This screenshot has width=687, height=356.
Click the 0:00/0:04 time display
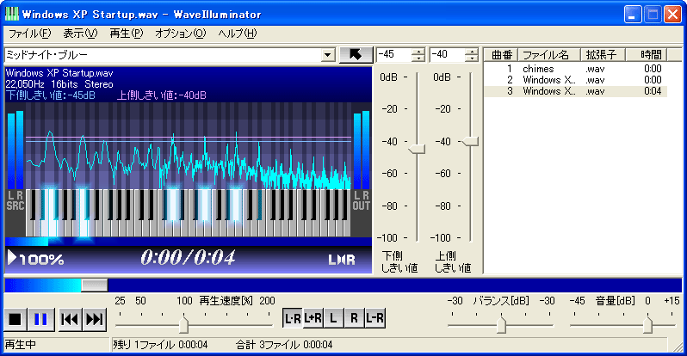pos(189,258)
